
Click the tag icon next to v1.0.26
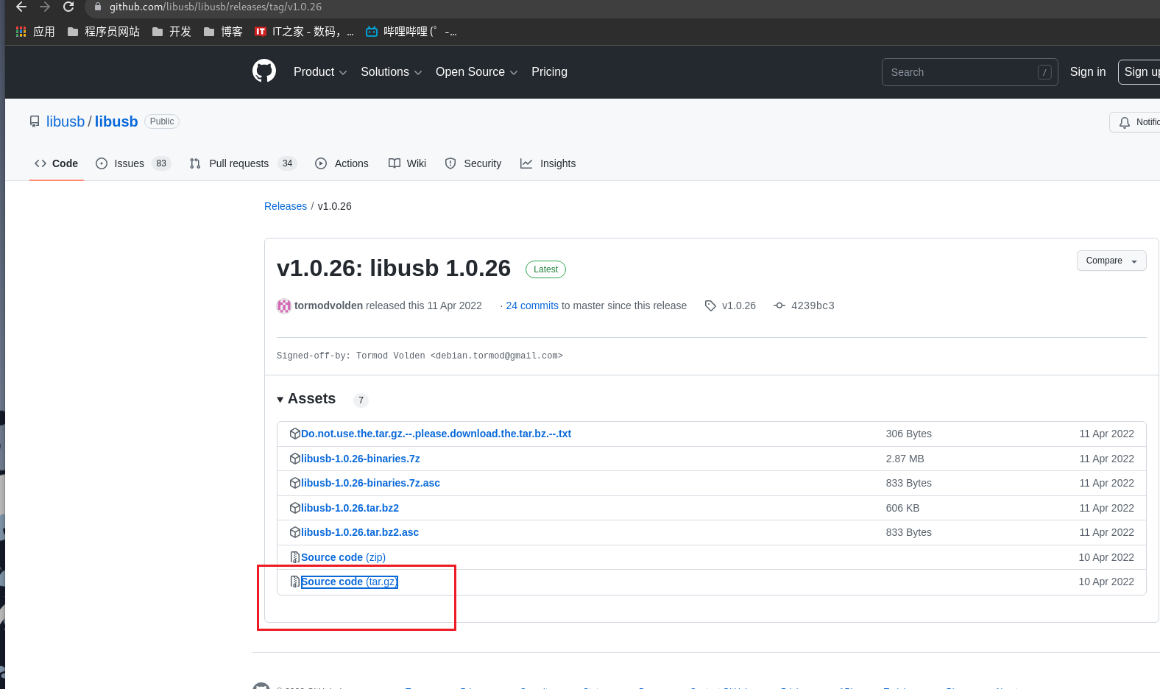pyautogui.click(x=710, y=305)
